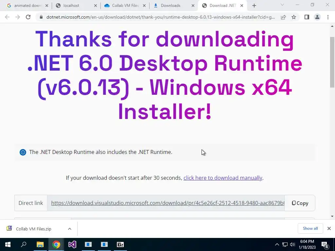Expand options for Collab VM Files.zip

pos(69,229)
